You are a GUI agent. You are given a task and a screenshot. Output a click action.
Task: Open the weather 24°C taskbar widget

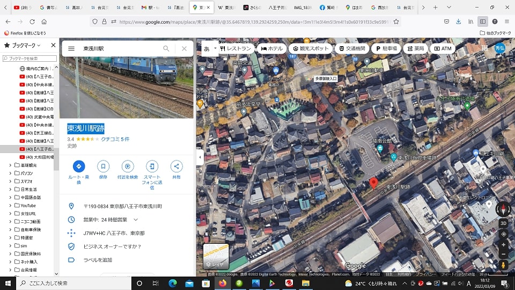(x=371, y=283)
